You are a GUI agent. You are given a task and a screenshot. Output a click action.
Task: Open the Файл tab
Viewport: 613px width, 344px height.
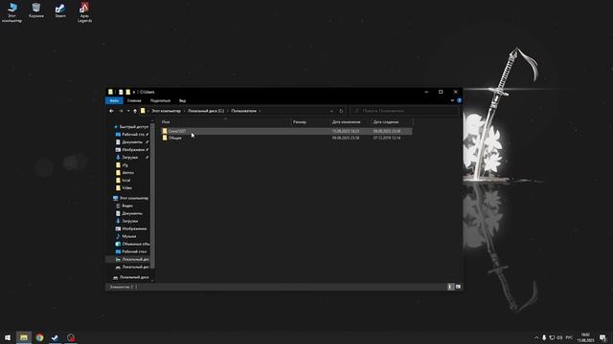[114, 100]
